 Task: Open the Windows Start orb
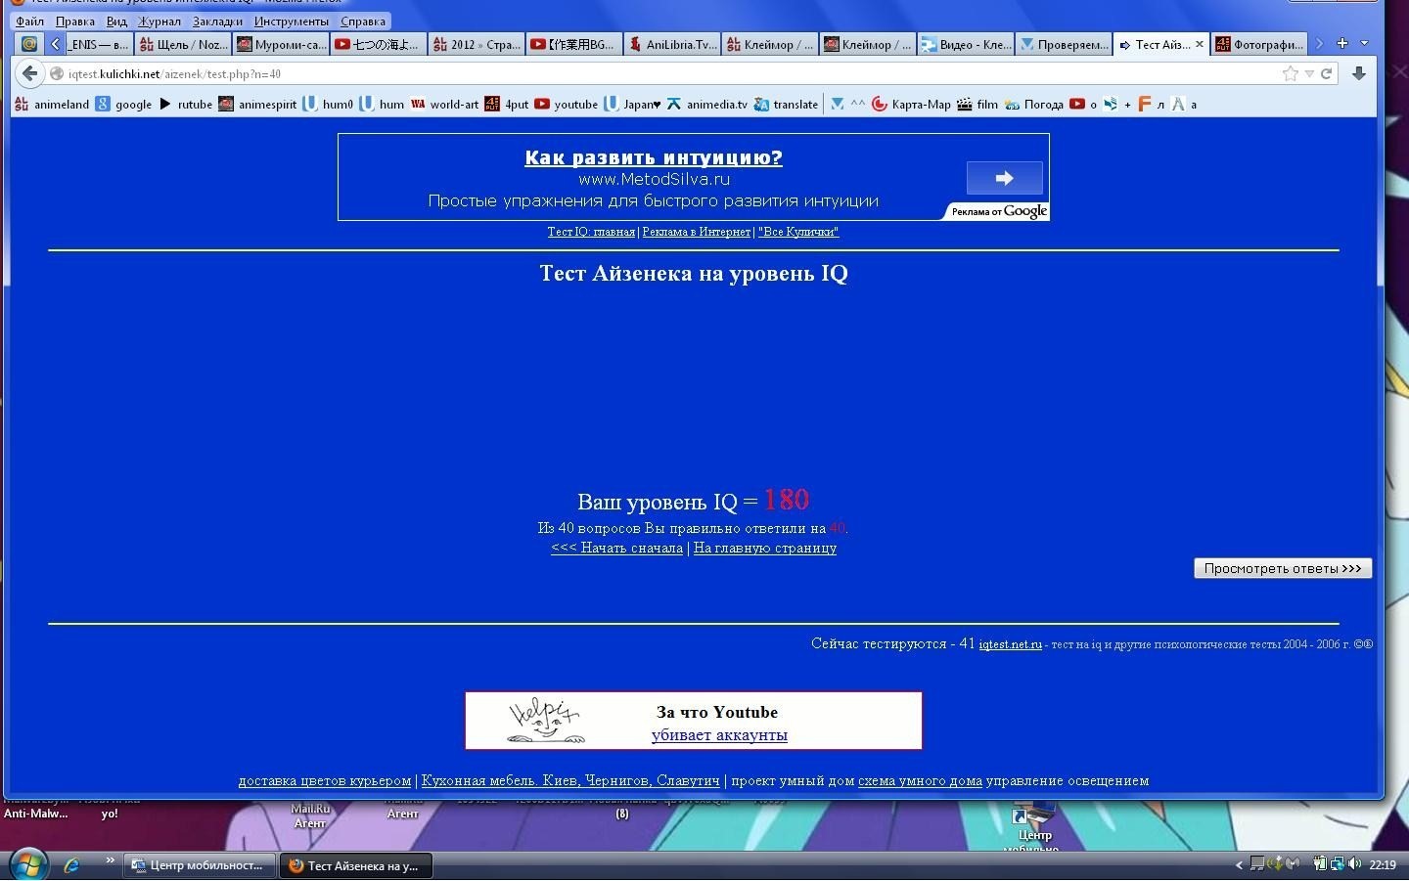27,864
